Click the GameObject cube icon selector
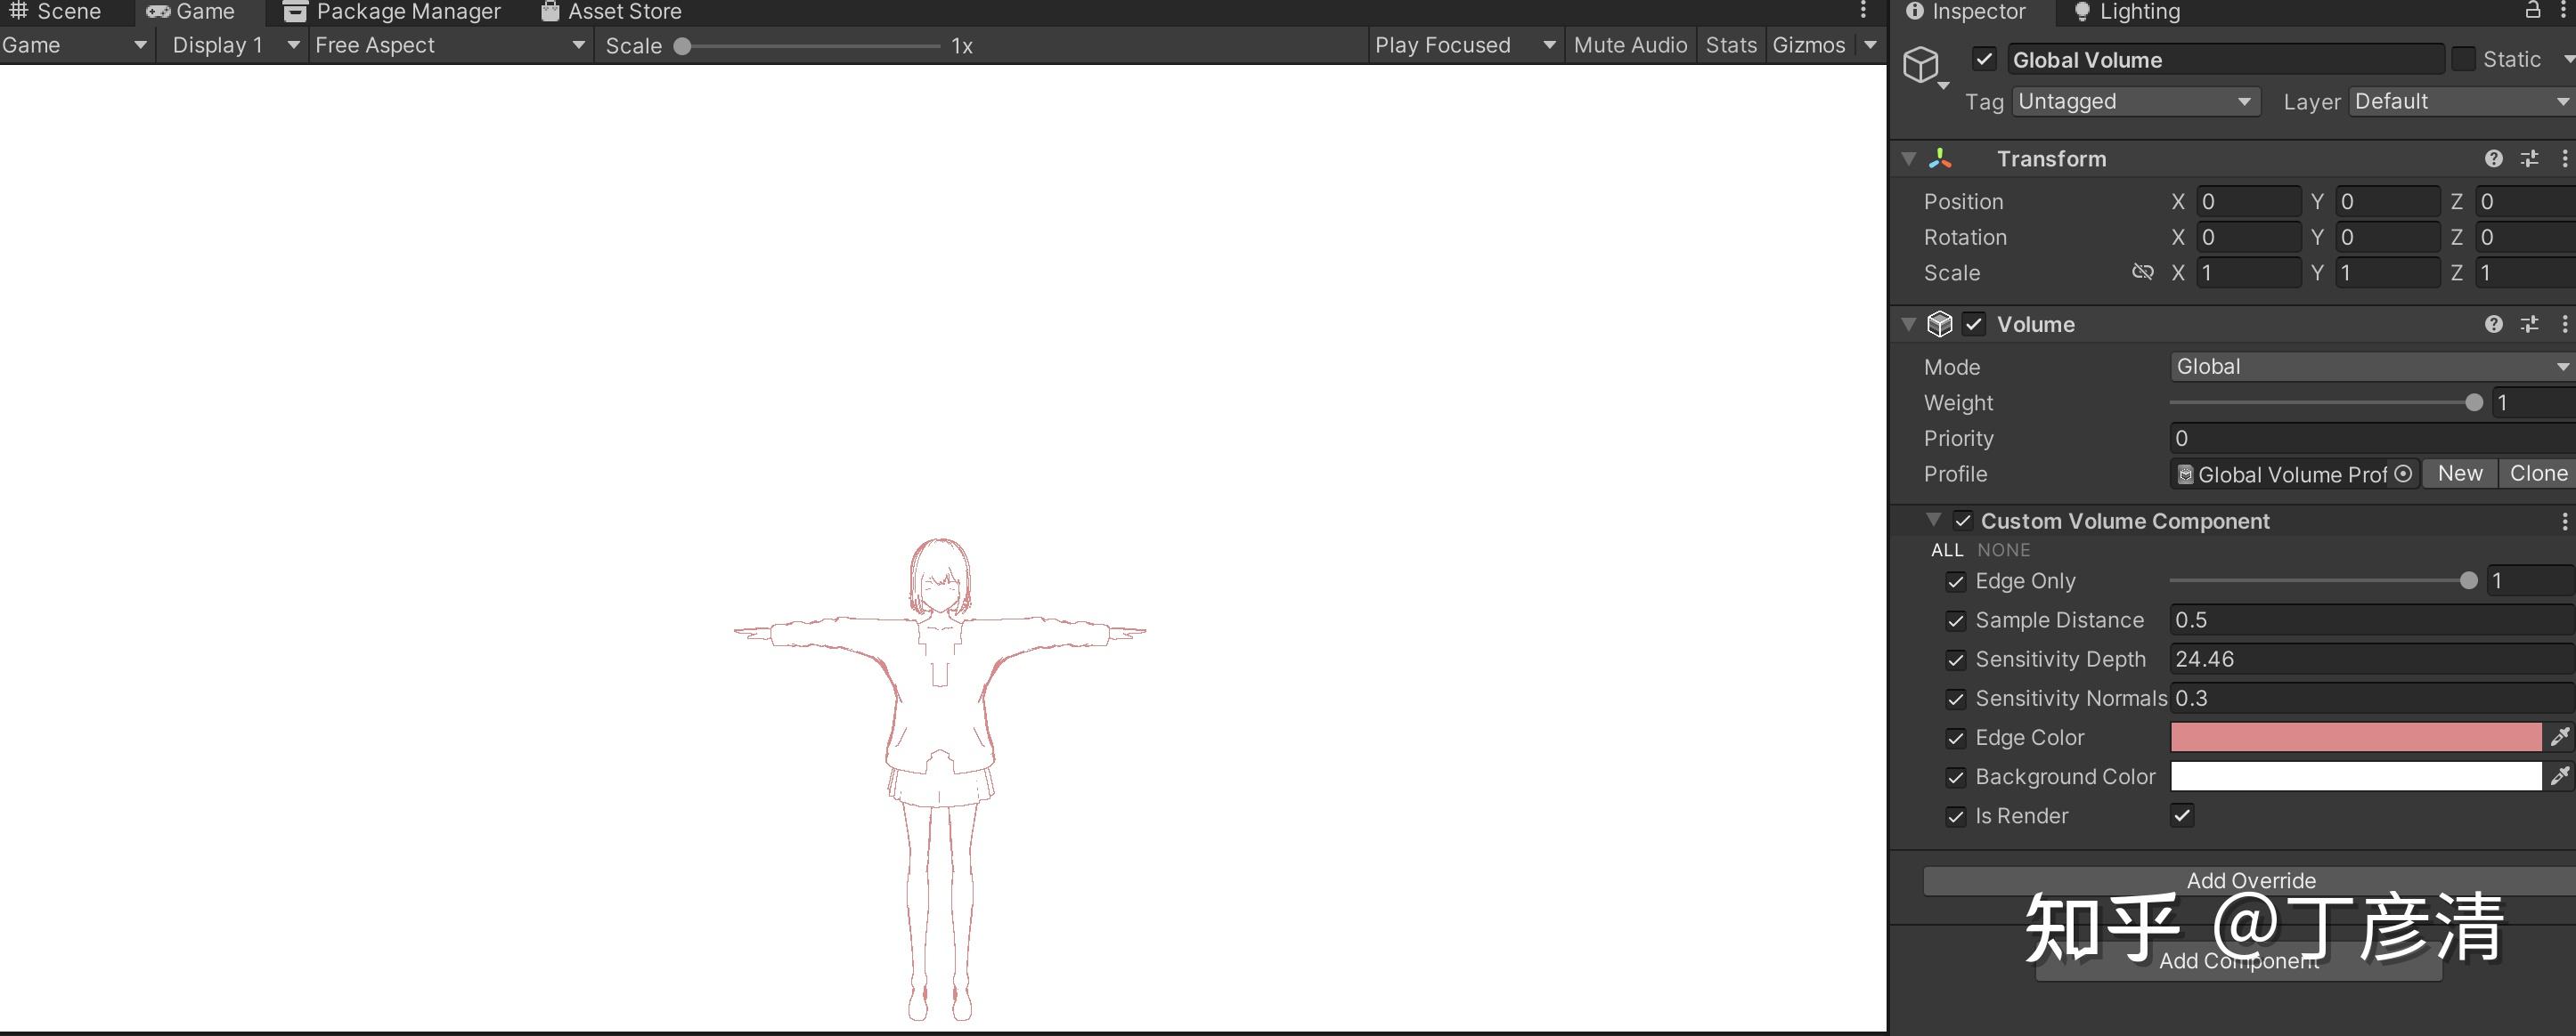Screen dimensions: 2576x1036 [1921, 66]
